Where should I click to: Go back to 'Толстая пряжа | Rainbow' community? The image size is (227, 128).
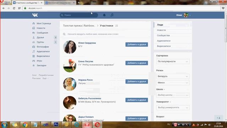click(79, 26)
